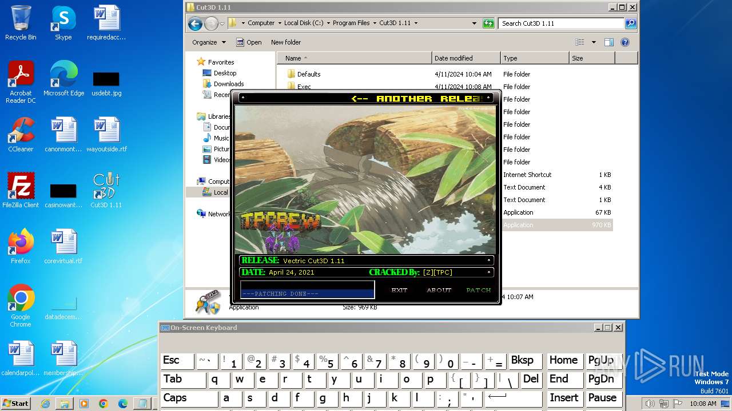Expand the Cut3D 1.11 breadcrumb arrow
Image resolution: width=732 pixels, height=411 pixels.
416,23
